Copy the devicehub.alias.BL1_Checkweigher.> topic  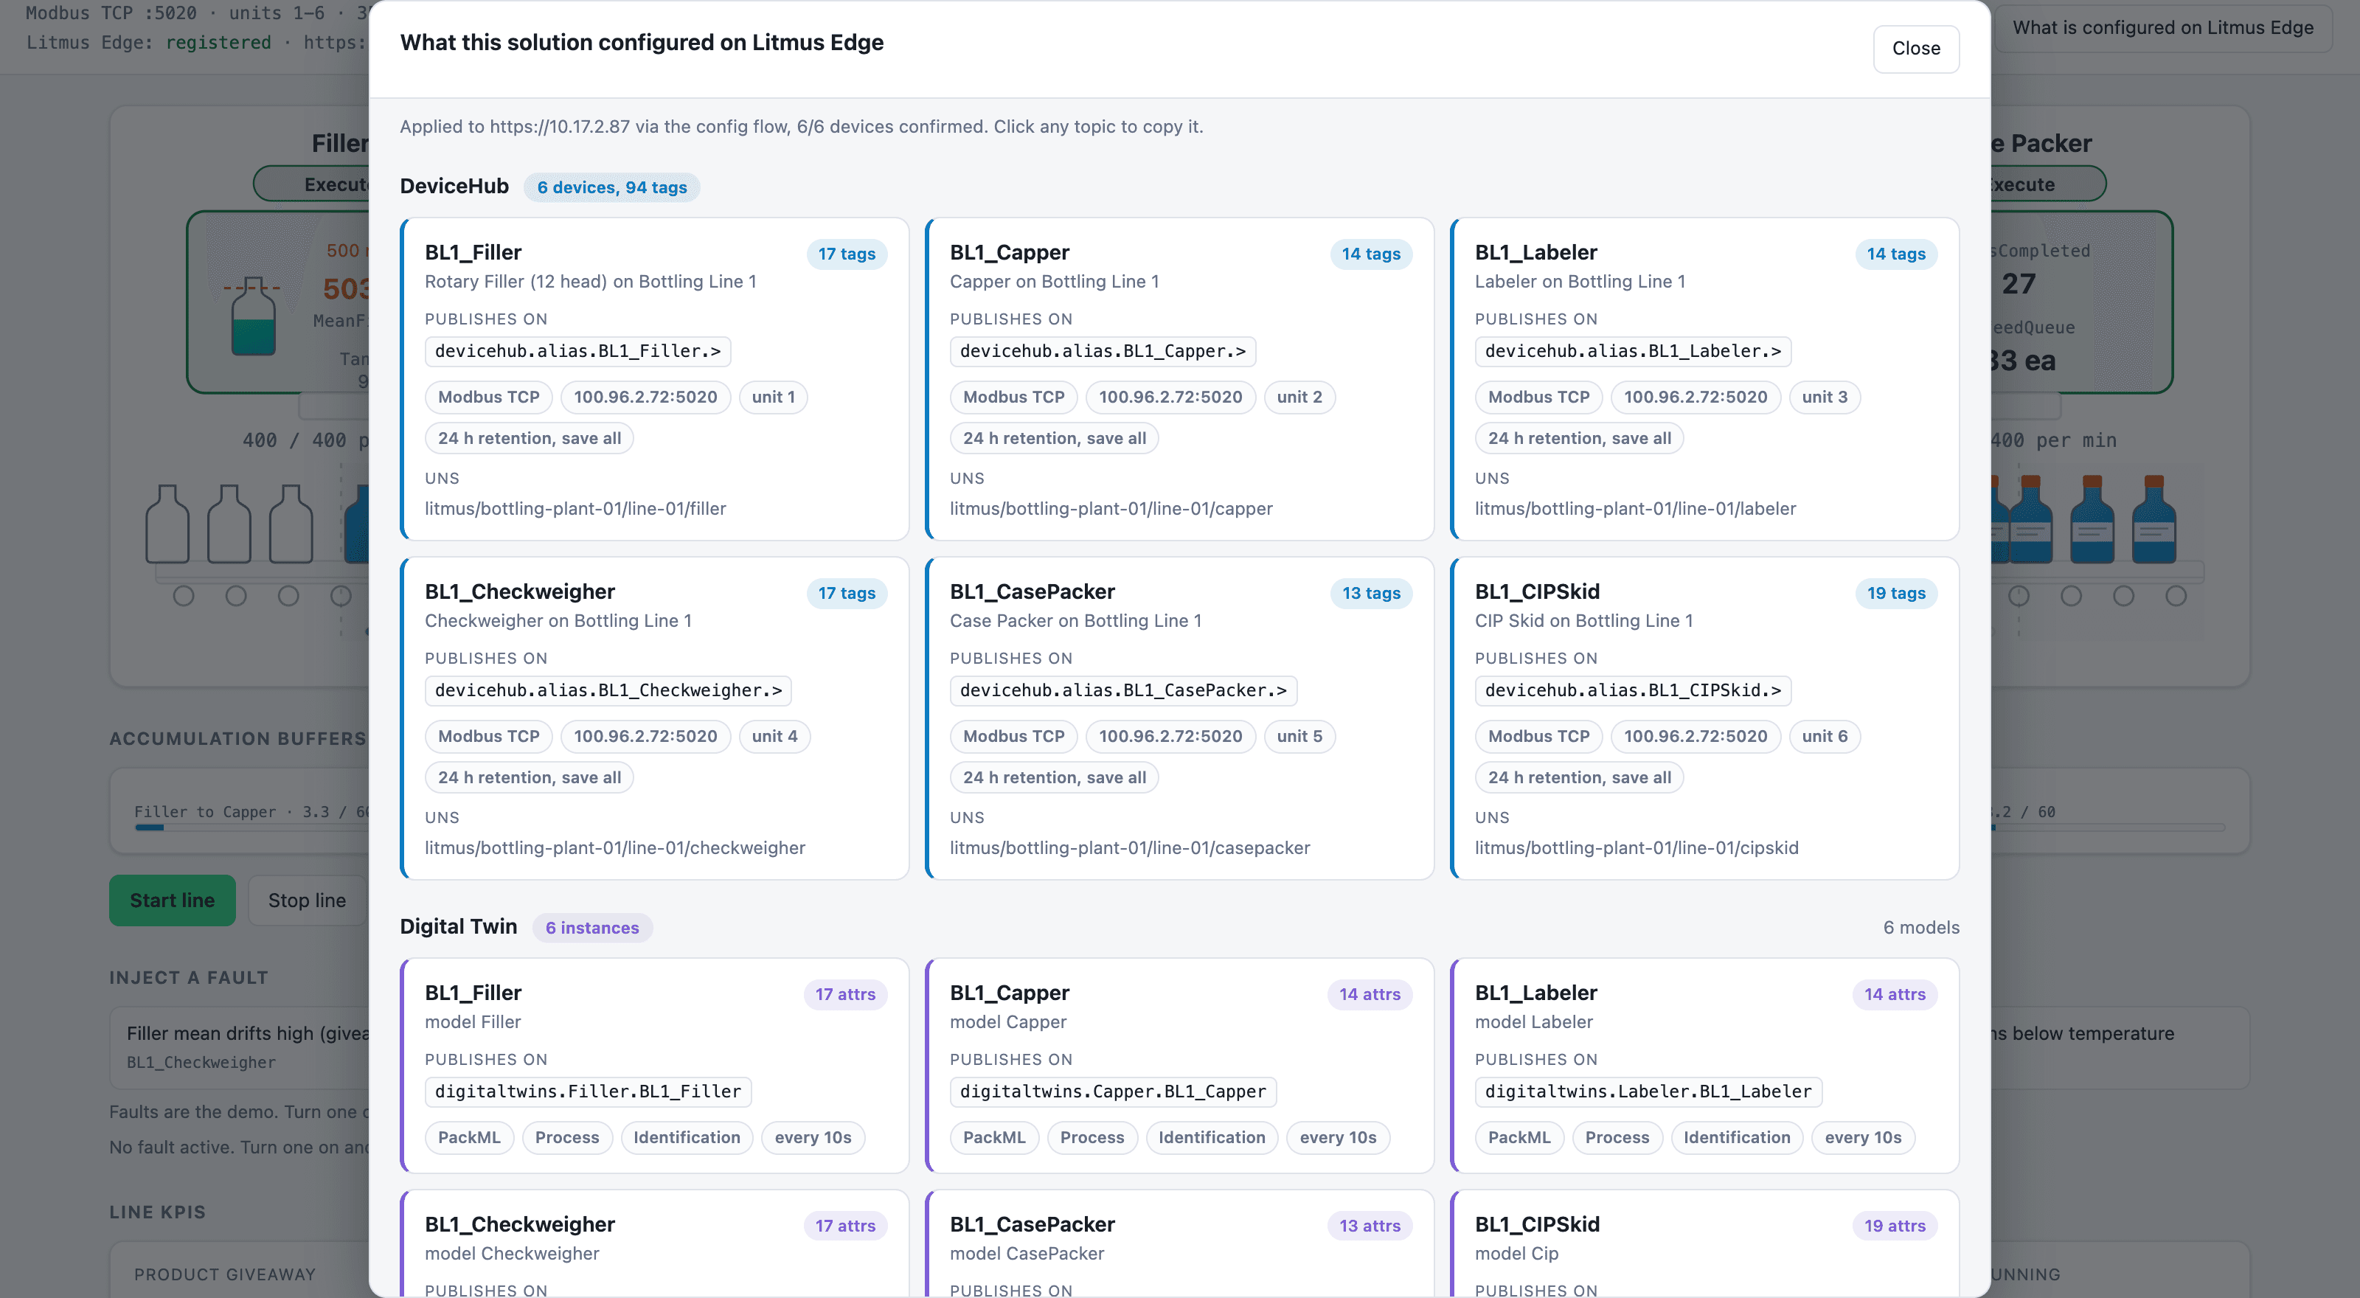(x=608, y=691)
